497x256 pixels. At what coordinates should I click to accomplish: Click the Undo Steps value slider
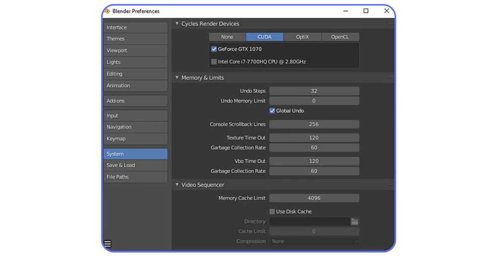pyautogui.click(x=314, y=91)
